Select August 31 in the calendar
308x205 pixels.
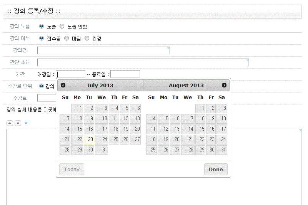pos(222,150)
